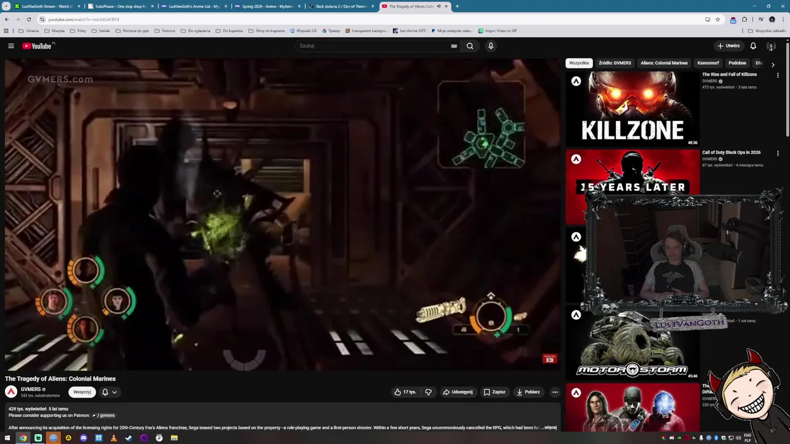Click the Wesprzyj join button
790x444 pixels.
[x=82, y=392]
